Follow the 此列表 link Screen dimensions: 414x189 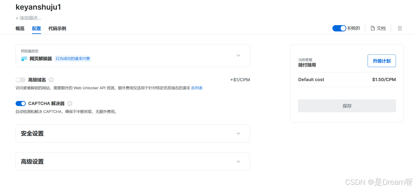(x=197, y=88)
